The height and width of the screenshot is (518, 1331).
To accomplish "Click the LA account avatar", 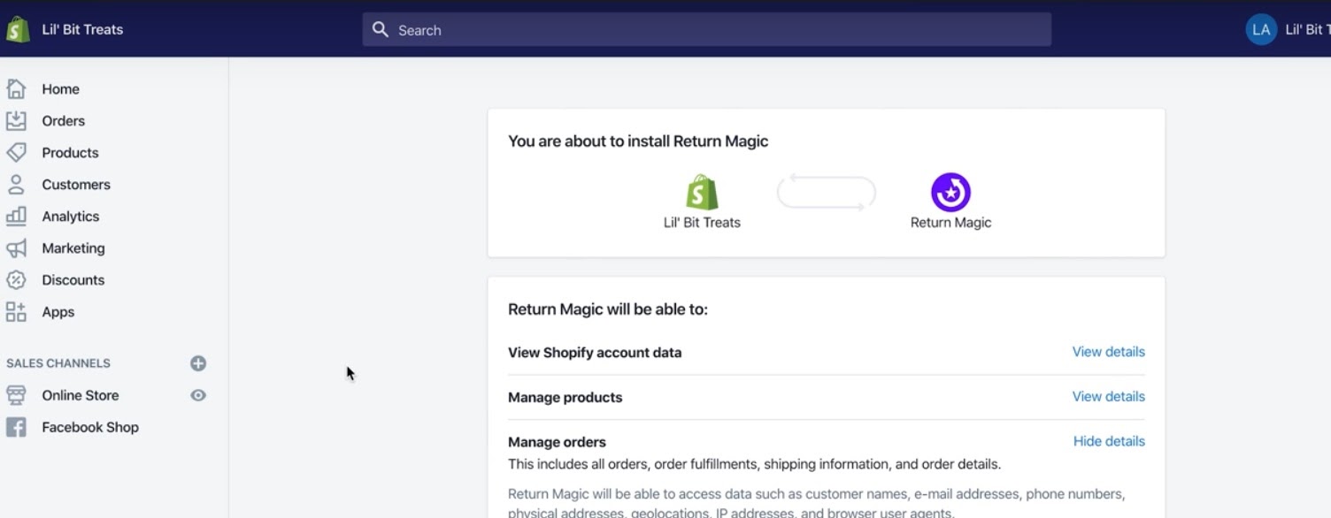I will (x=1261, y=29).
